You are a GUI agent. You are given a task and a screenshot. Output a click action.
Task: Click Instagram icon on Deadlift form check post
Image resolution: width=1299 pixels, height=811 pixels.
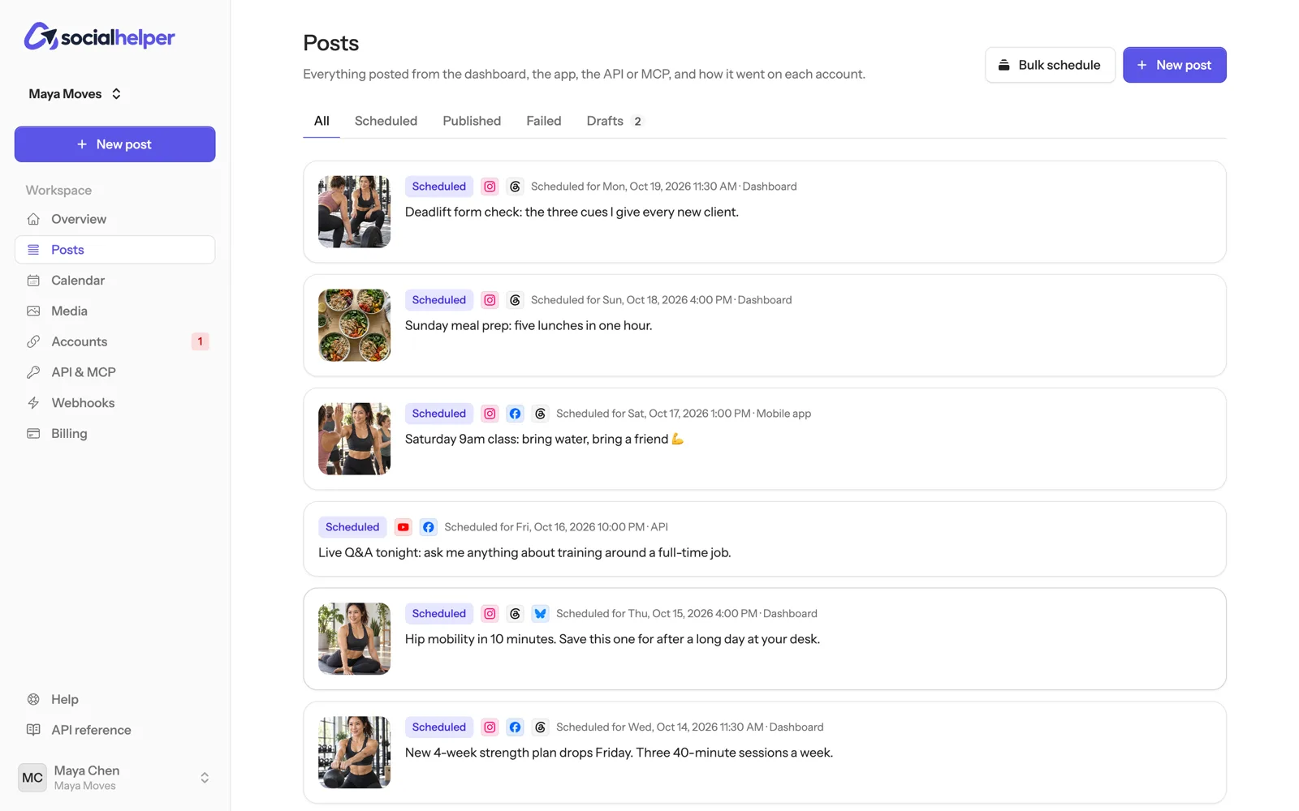point(490,187)
